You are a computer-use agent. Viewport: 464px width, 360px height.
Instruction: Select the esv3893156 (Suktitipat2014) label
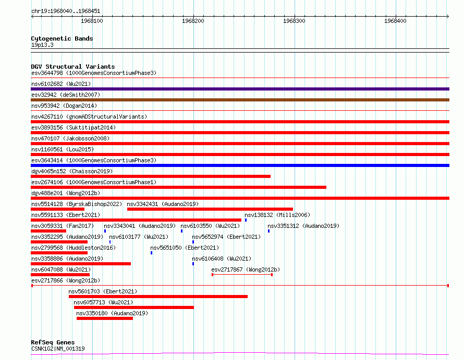(74, 127)
